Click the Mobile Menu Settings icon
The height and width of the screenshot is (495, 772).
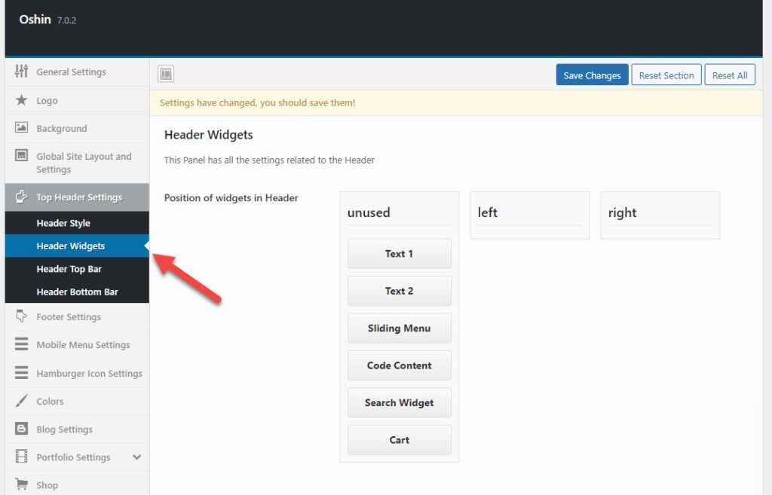click(x=21, y=345)
